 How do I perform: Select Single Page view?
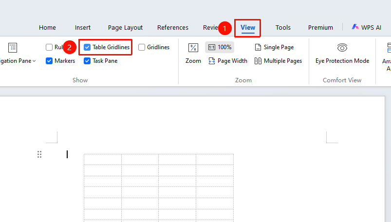coord(274,47)
